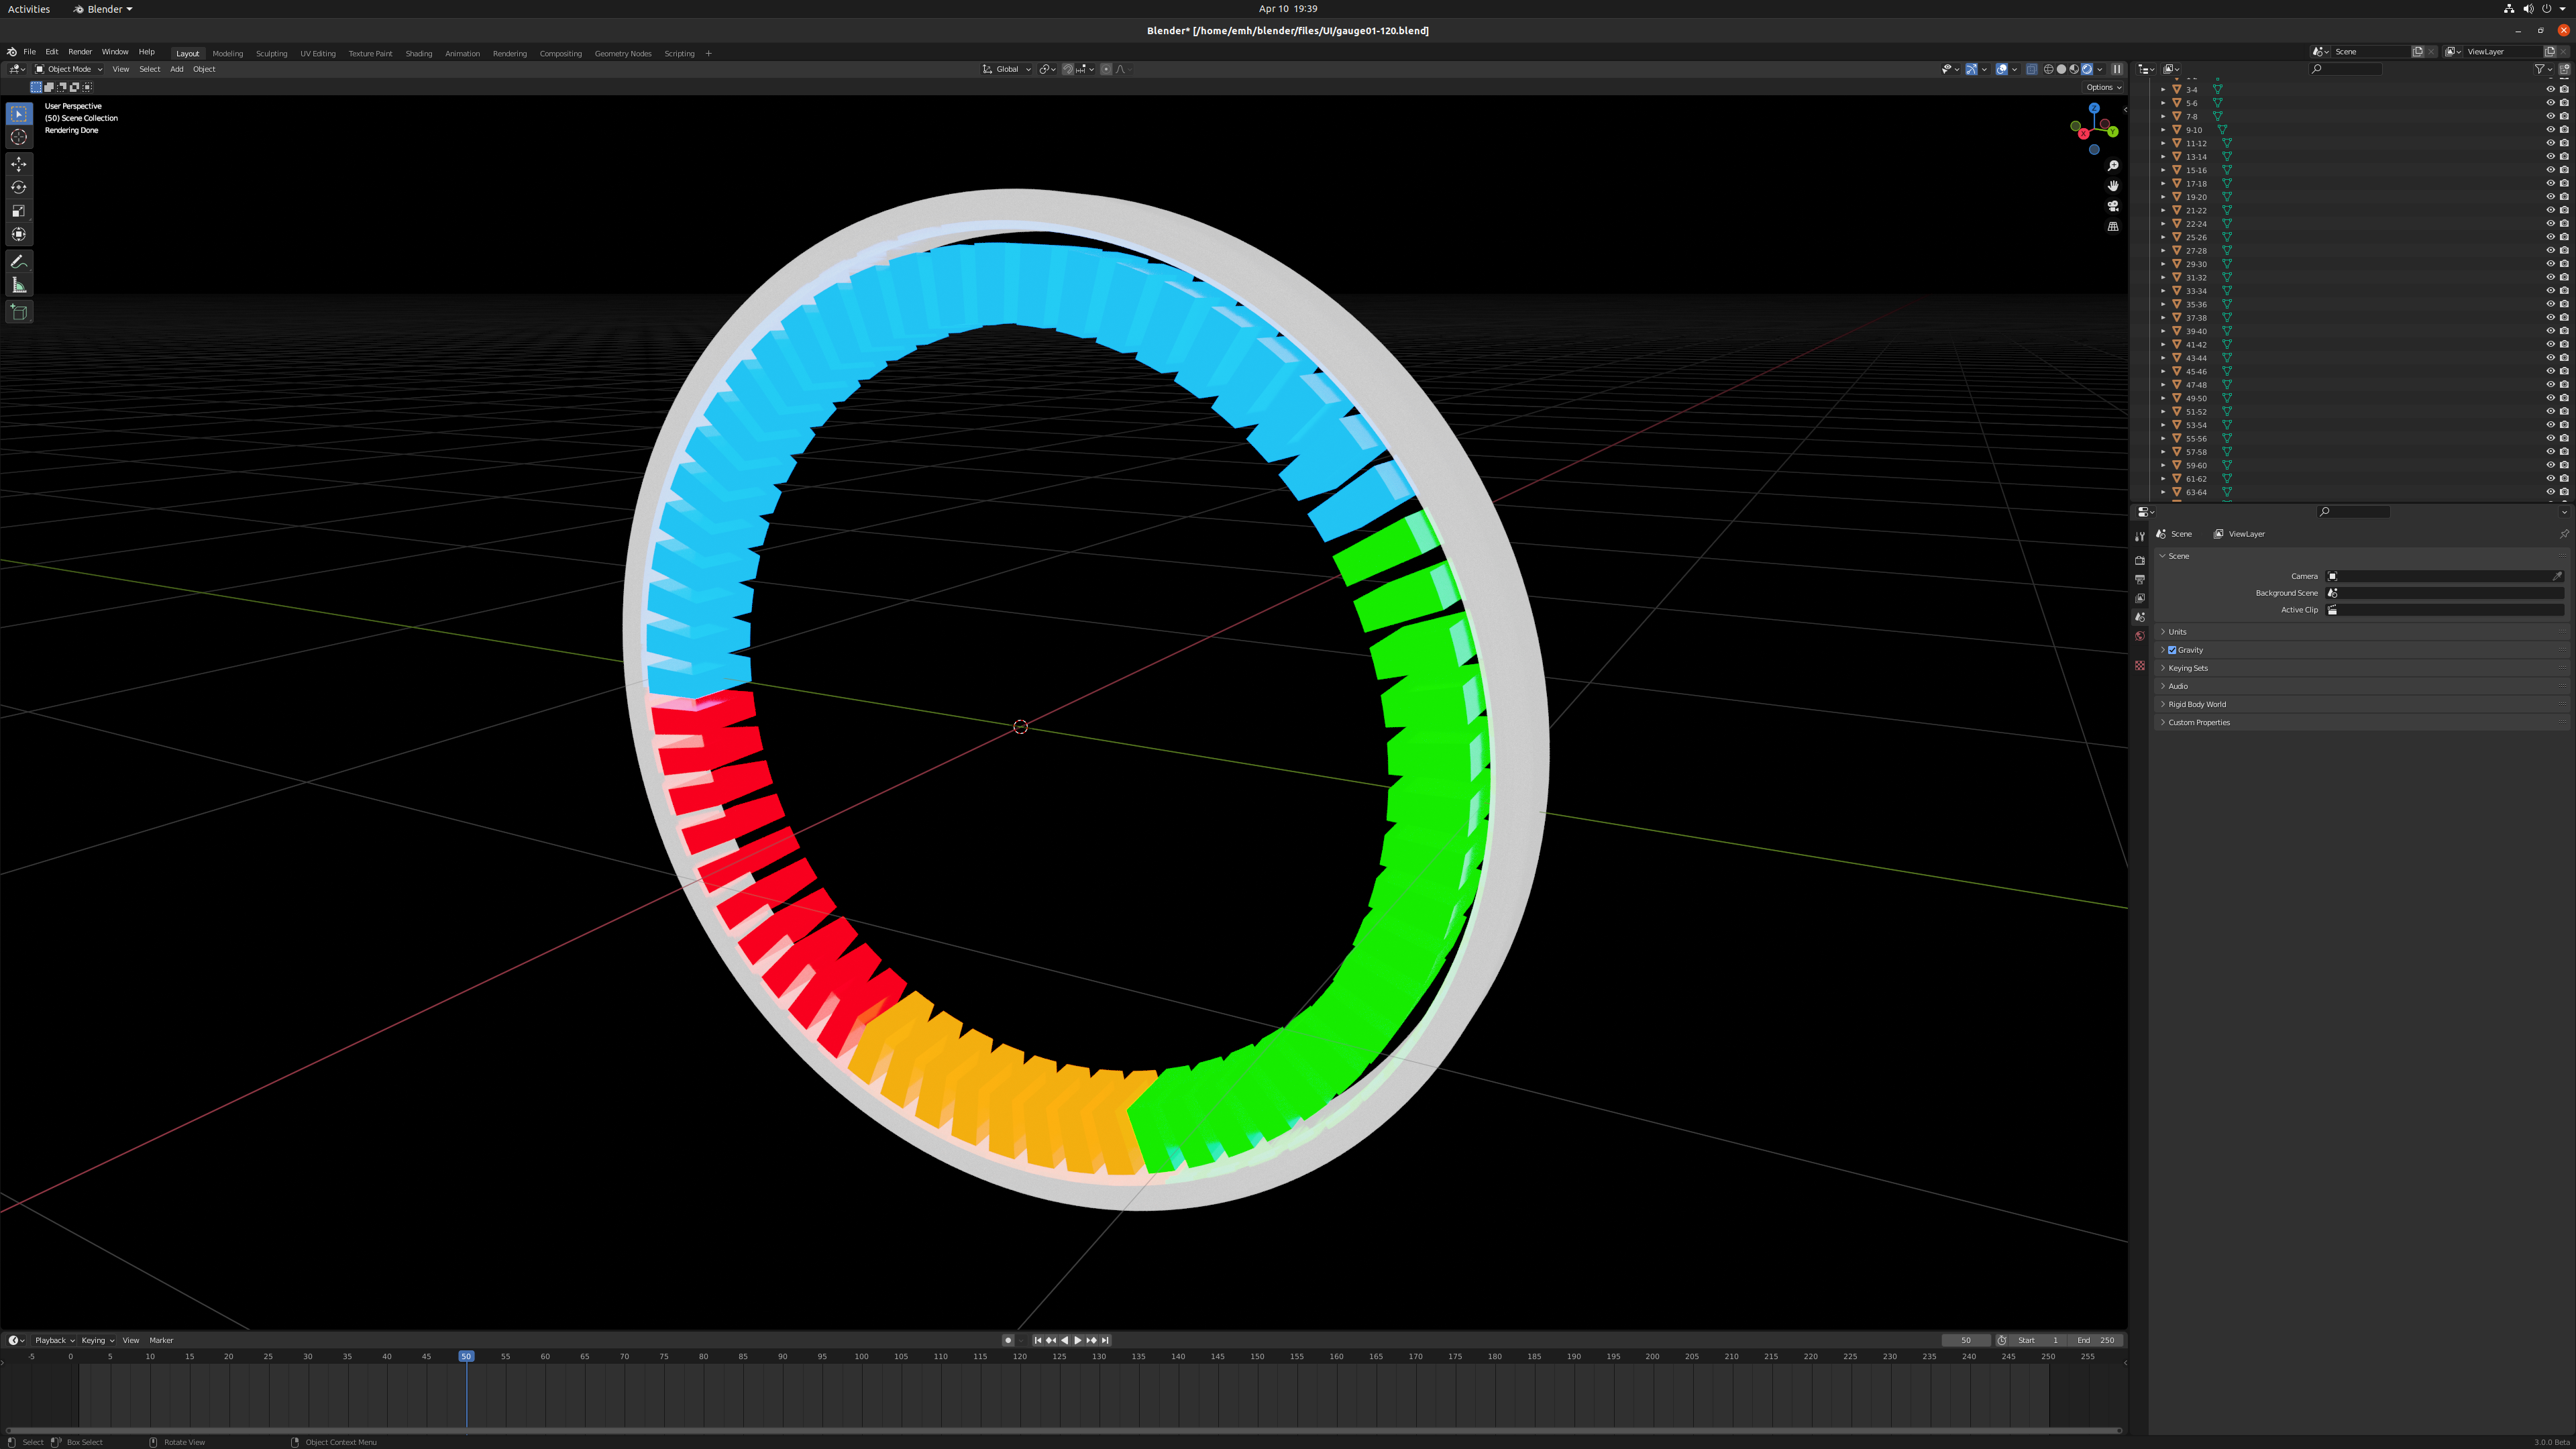Select the Transform tool
Image resolution: width=2576 pixels, height=1449 pixels.
tap(19, 234)
